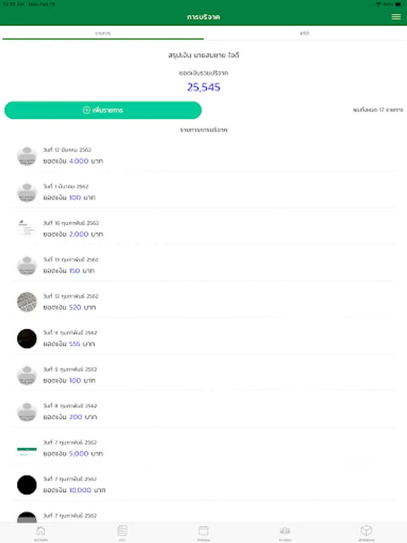This screenshot has height=543, width=407.
Task: Tap the green-striped thumbnail of the 5,000 baht donation
Action: pyautogui.click(x=27, y=448)
